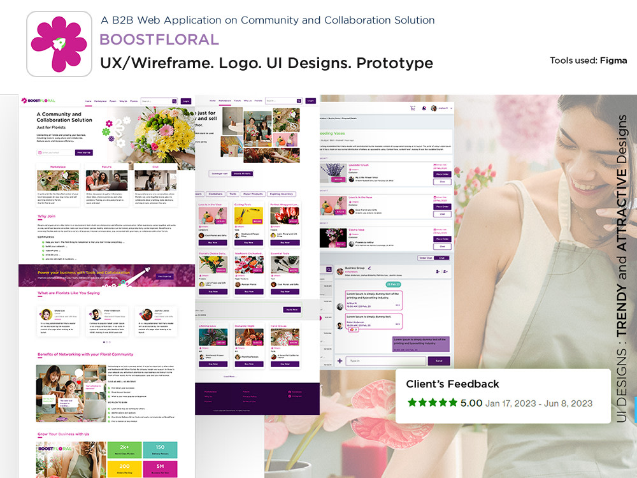Select Marketplace tab in second mockup navigation
Screen dimensions: 637x478
point(225,101)
